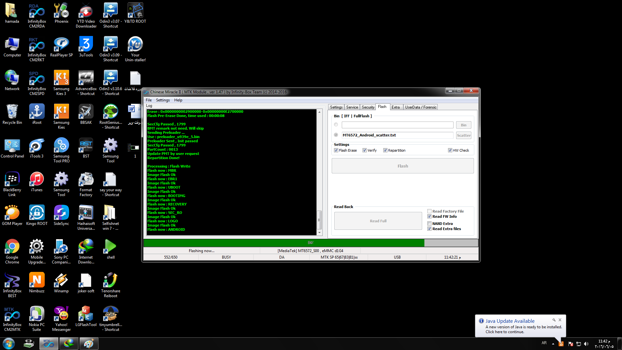Open SideSync desktop shortcut
Viewport: 622px width, 350px height.
point(62,215)
